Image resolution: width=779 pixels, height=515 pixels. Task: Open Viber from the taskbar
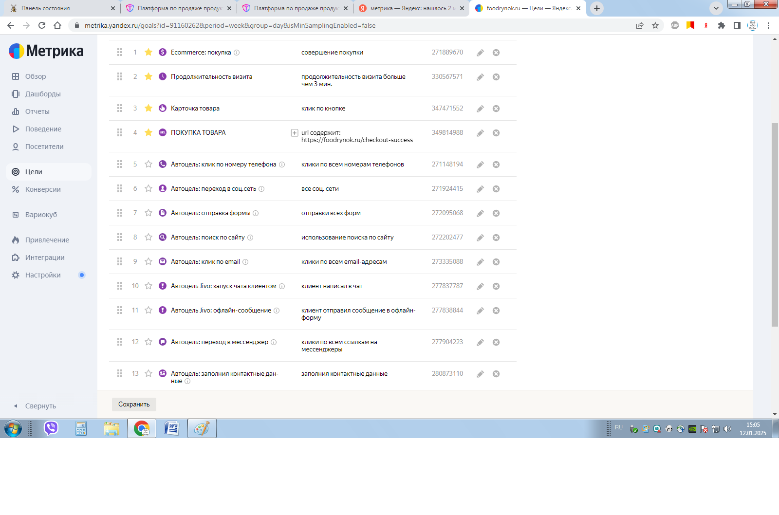click(x=51, y=429)
